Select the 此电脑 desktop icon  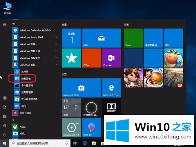(7, 8)
